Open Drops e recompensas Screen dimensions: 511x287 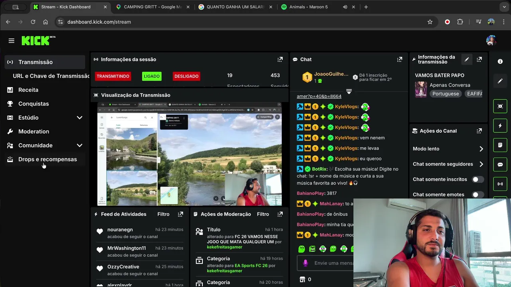[45, 159]
